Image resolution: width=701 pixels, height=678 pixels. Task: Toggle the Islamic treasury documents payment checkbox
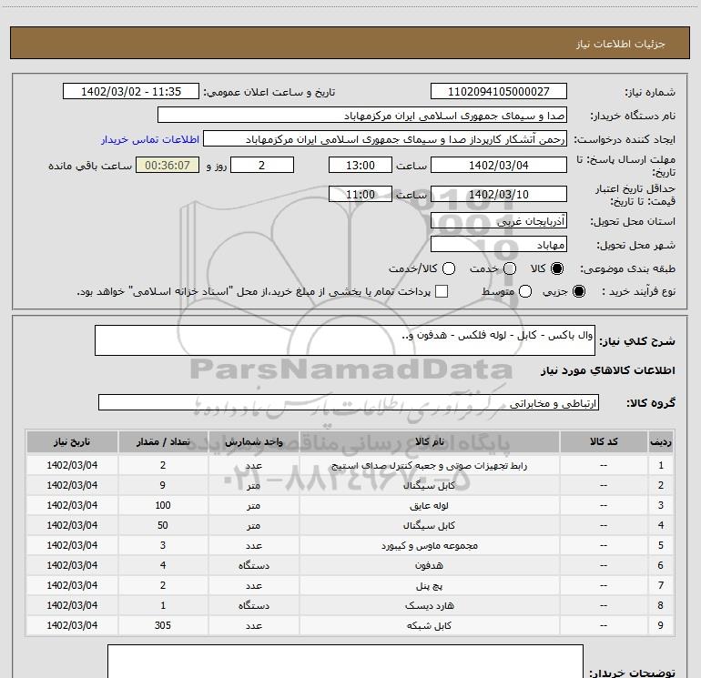[442, 291]
